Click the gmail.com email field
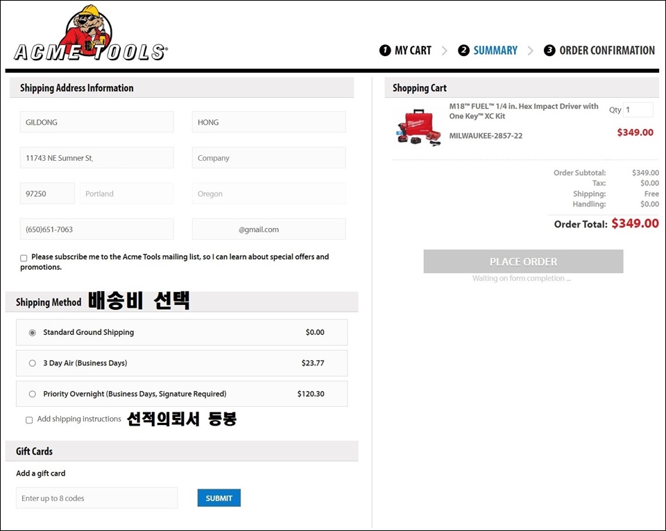 click(x=269, y=229)
